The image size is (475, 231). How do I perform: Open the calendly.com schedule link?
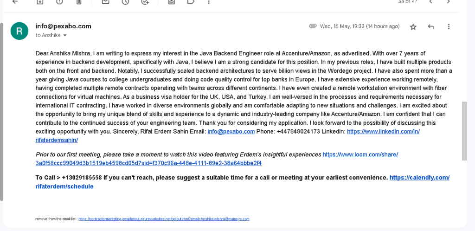coord(242,182)
